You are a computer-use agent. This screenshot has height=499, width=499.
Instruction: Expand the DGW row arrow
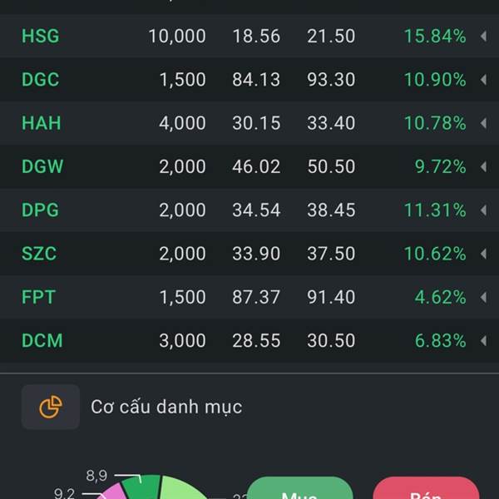(x=483, y=167)
